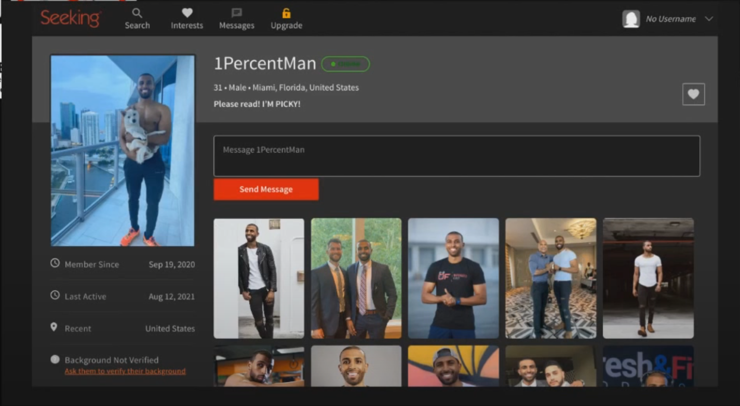Click the Background Not Verified status icon
The width and height of the screenshot is (740, 406).
[x=55, y=359]
